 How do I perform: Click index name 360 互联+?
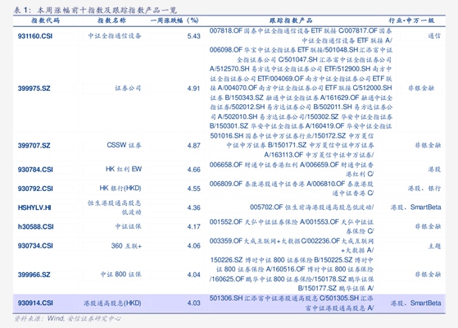tap(126, 246)
